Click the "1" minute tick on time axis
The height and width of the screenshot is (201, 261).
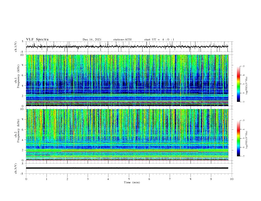point(46,179)
